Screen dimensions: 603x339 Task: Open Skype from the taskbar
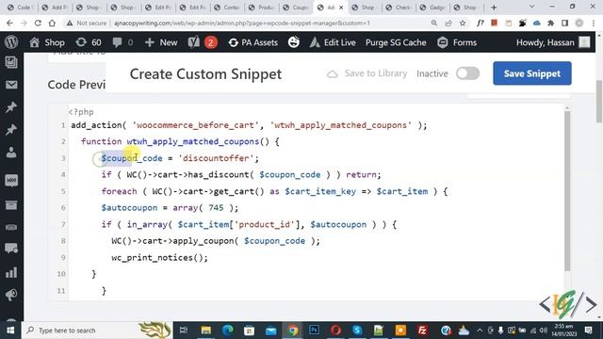[x=357, y=331]
